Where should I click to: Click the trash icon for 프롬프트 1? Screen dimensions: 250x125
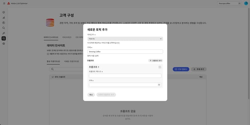coord(160,67)
